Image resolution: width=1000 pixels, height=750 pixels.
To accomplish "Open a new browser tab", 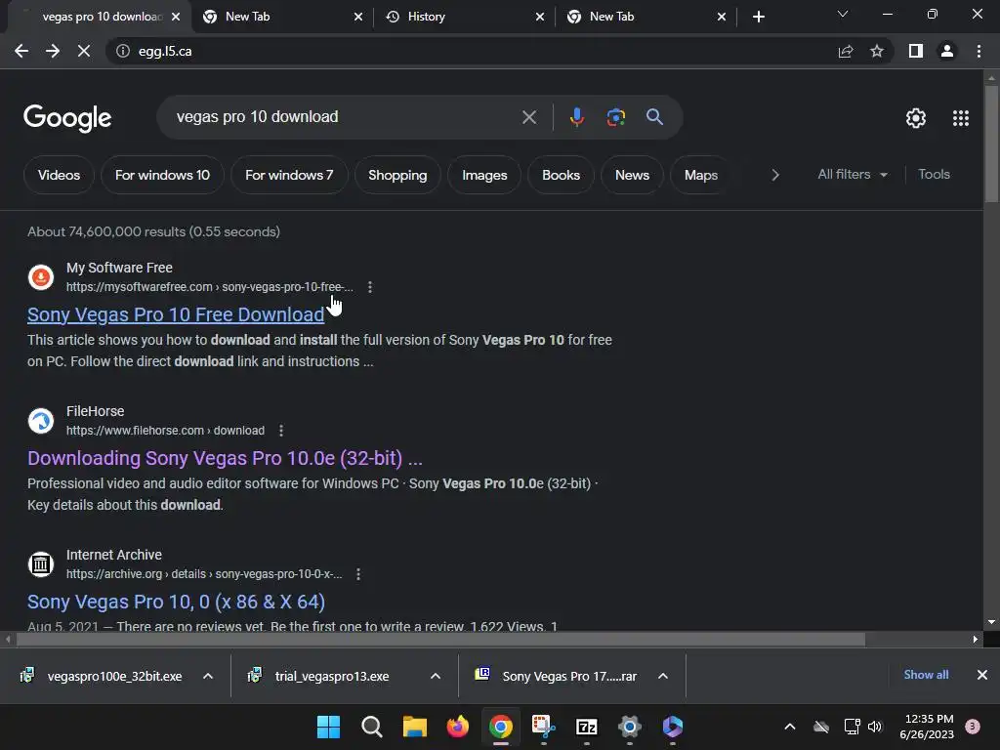I will pos(758,17).
